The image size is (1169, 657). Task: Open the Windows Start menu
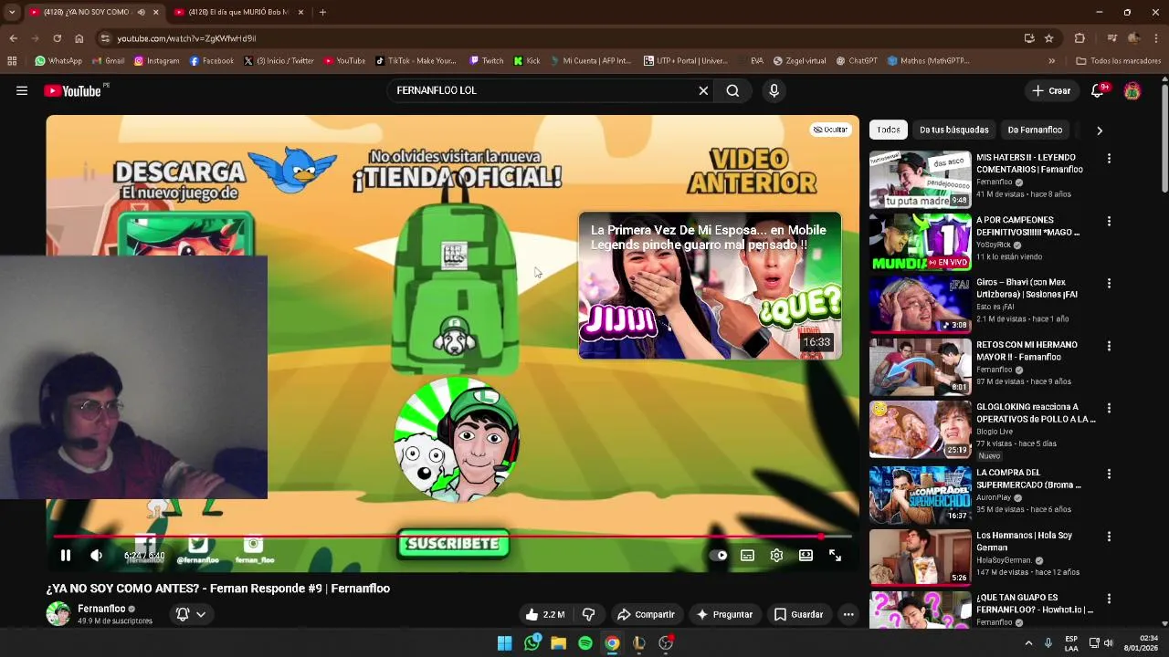coord(504,643)
